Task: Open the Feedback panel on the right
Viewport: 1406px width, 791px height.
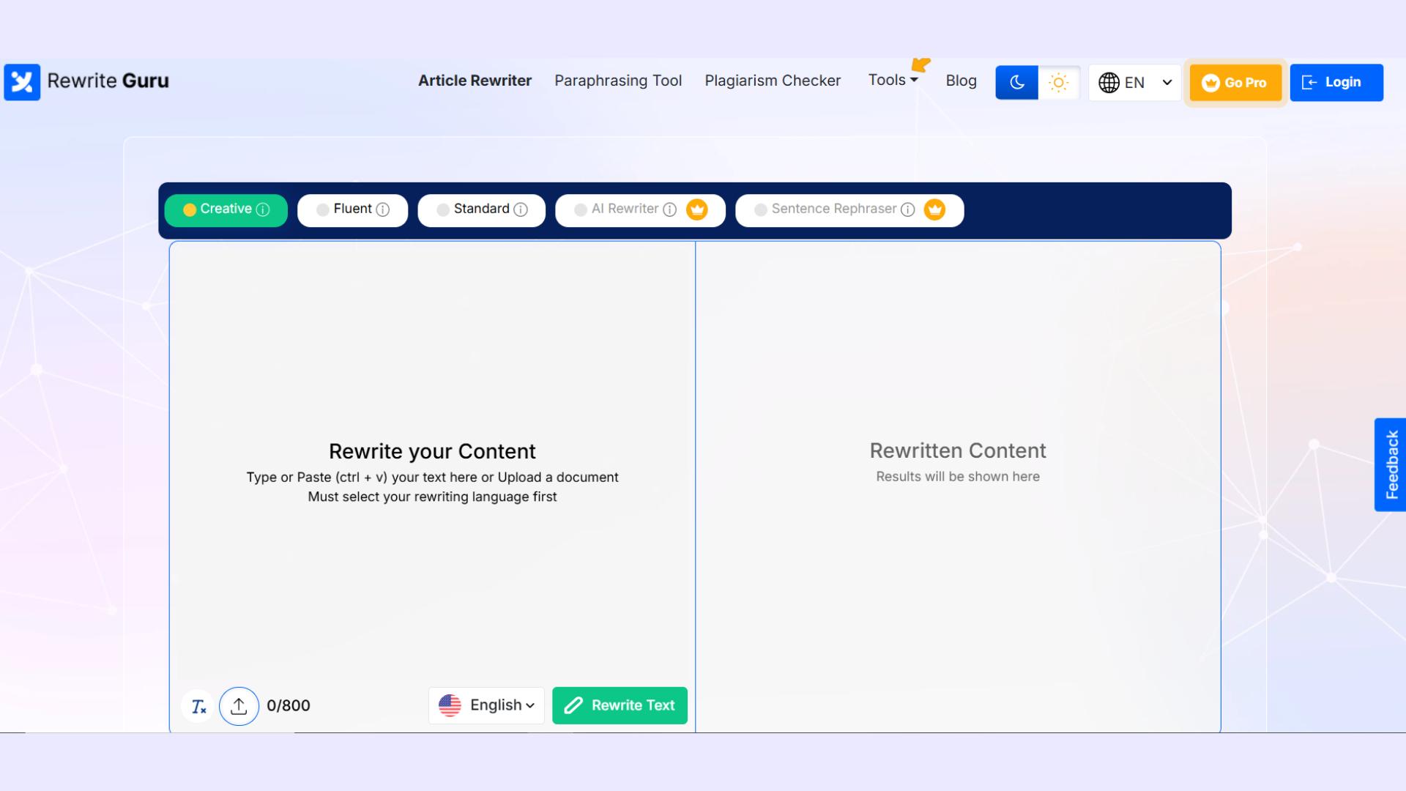Action: click(x=1390, y=464)
